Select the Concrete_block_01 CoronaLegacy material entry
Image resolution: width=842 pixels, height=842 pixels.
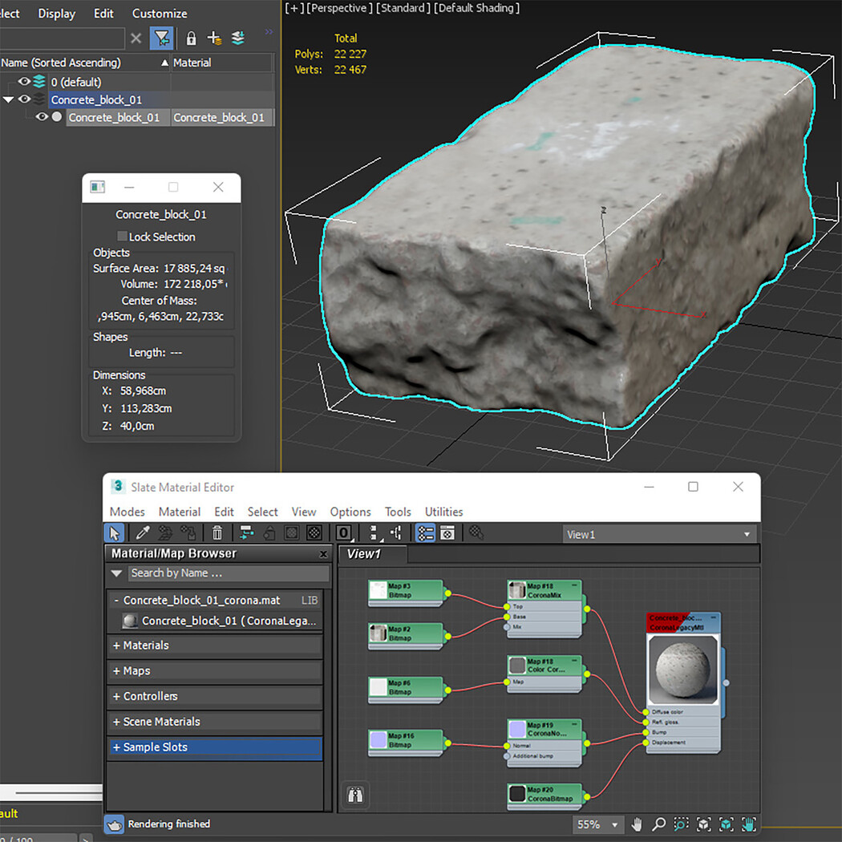pos(229,621)
